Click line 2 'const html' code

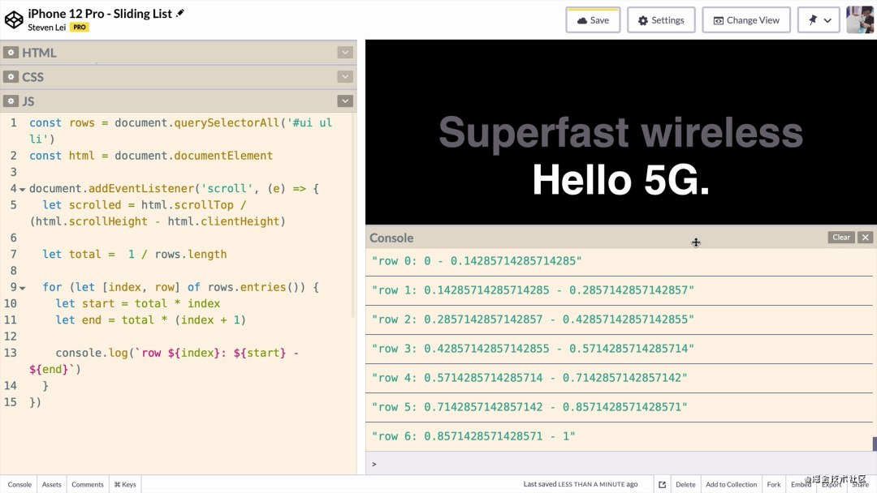[151, 156]
